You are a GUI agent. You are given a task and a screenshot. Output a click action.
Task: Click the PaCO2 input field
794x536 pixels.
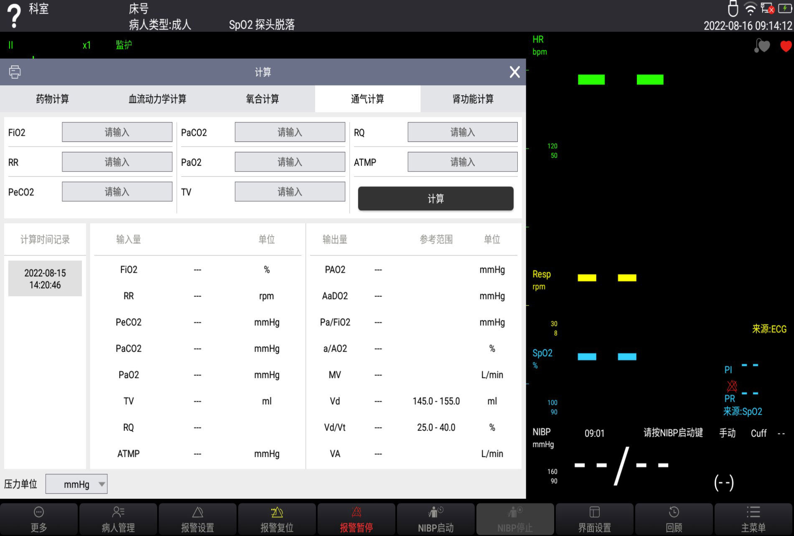[290, 132]
